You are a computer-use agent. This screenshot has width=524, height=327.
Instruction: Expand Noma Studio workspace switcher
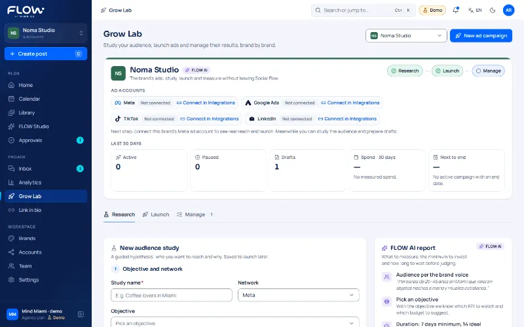coord(46,33)
